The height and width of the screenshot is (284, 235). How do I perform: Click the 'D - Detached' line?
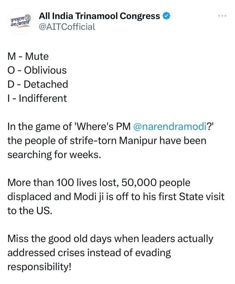pos(38,84)
